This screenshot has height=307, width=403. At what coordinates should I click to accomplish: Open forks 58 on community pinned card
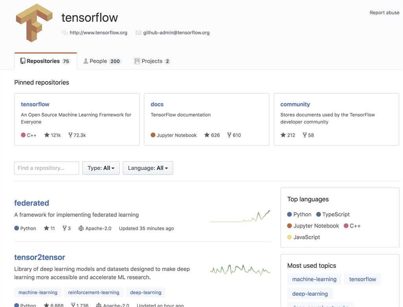(308, 135)
